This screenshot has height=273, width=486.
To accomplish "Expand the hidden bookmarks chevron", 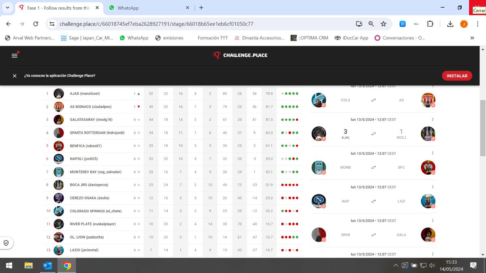I will [472, 38].
